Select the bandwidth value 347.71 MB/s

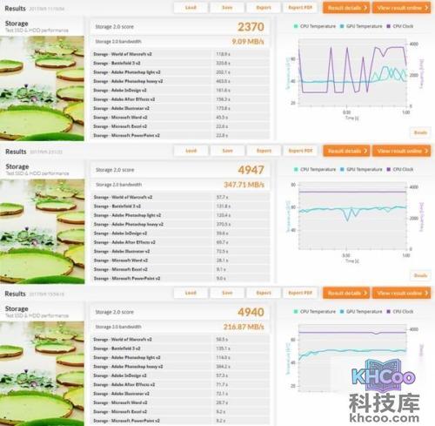pyautogui.click(x=244, y=185)
